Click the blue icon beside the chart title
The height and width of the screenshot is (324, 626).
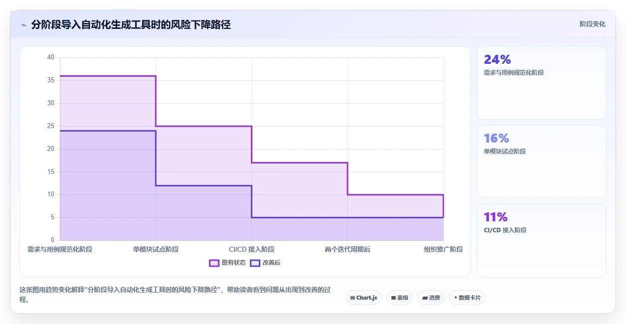coord(23,24)
